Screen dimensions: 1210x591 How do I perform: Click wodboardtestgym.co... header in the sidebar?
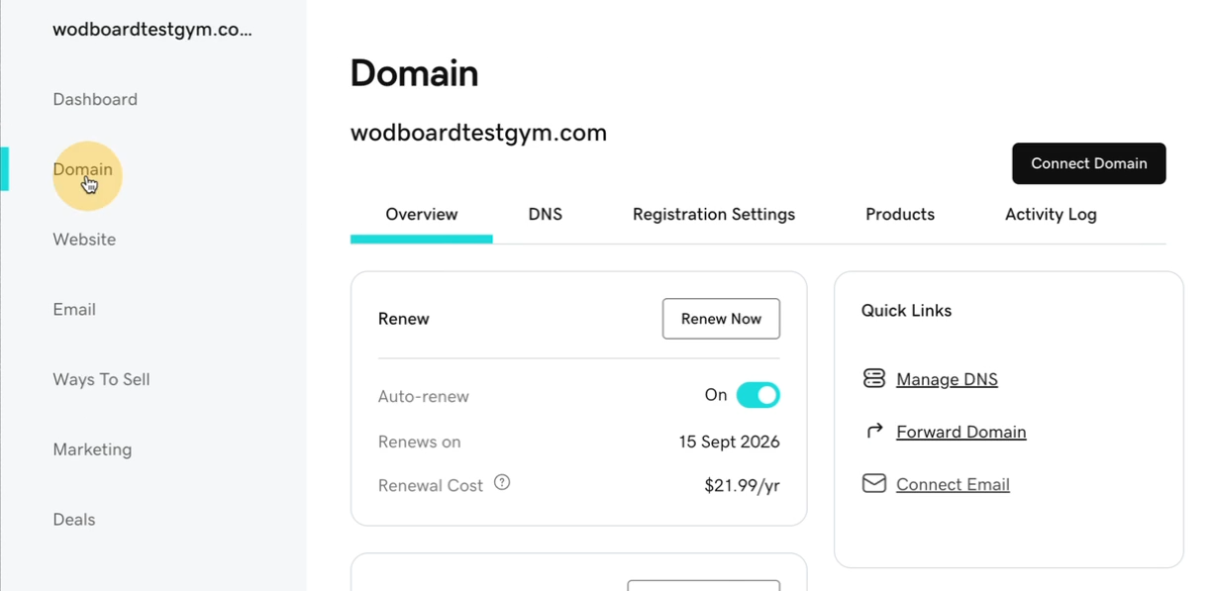pos(152,30)
